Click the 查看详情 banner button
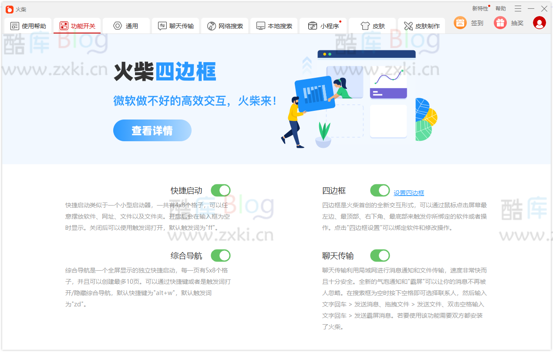The height and width of the screenshot is (352, 553). [152, 130]
